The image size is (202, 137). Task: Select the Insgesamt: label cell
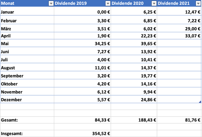point(27,133)
